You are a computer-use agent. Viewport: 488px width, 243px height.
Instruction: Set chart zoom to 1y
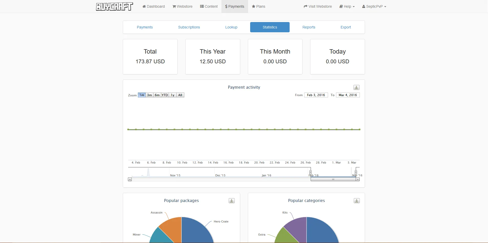173,95
